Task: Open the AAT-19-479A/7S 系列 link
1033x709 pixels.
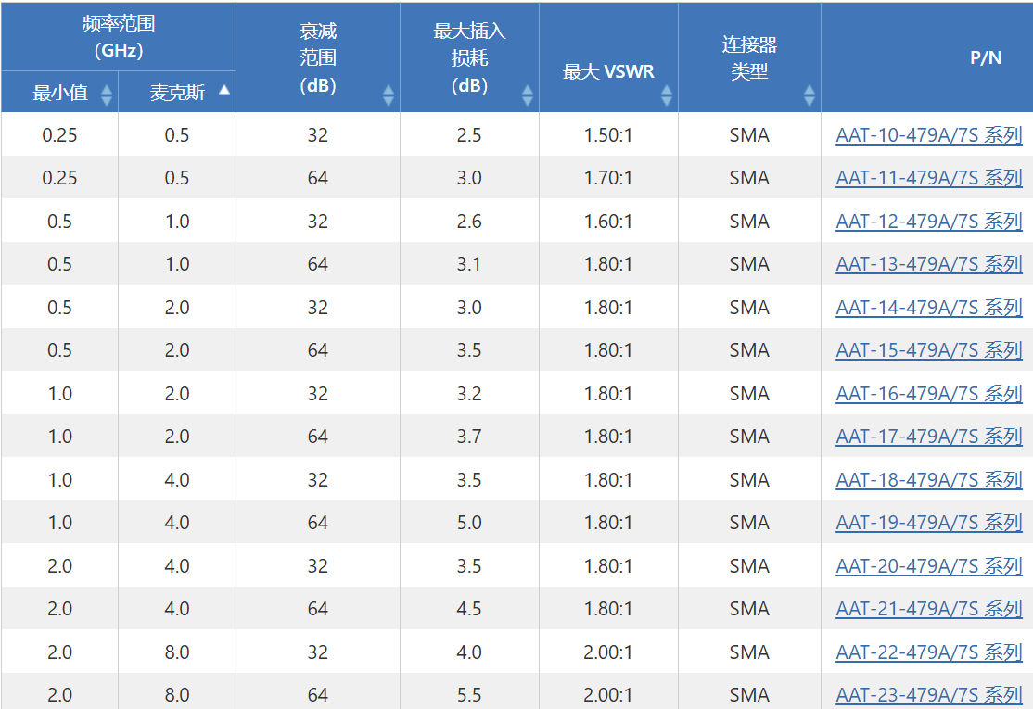Action: (x=928, y=523)
